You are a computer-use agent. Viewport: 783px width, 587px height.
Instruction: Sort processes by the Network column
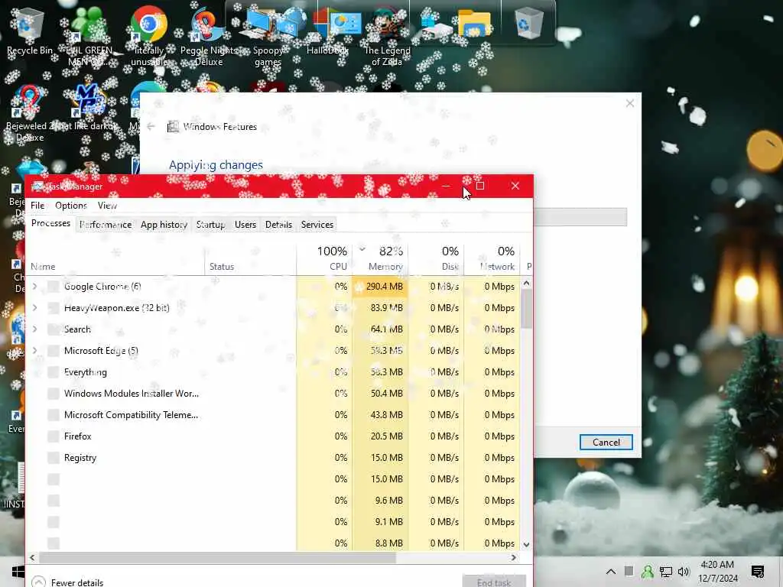coord(492,258)
